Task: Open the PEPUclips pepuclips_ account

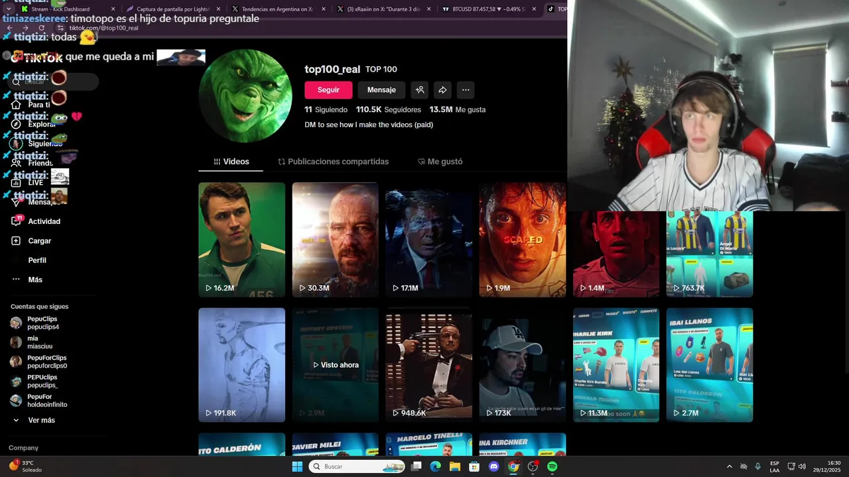Action: click(x=42, y=381)
